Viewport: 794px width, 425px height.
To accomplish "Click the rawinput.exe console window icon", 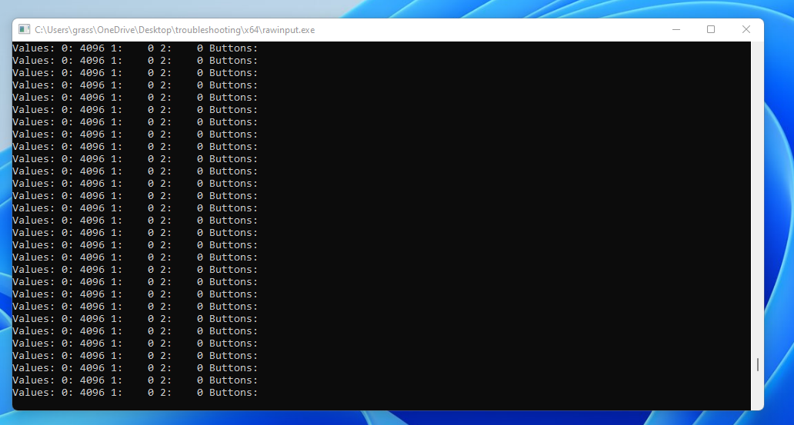I will click(x=25, y=29).
